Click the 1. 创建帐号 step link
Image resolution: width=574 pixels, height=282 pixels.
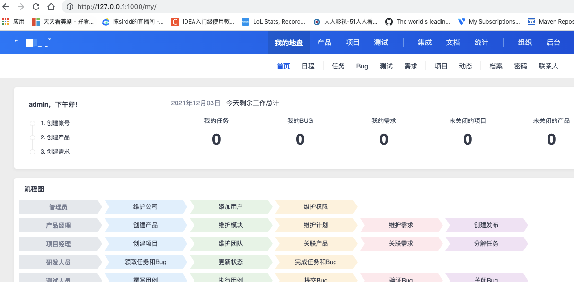[x=55, y=123]
